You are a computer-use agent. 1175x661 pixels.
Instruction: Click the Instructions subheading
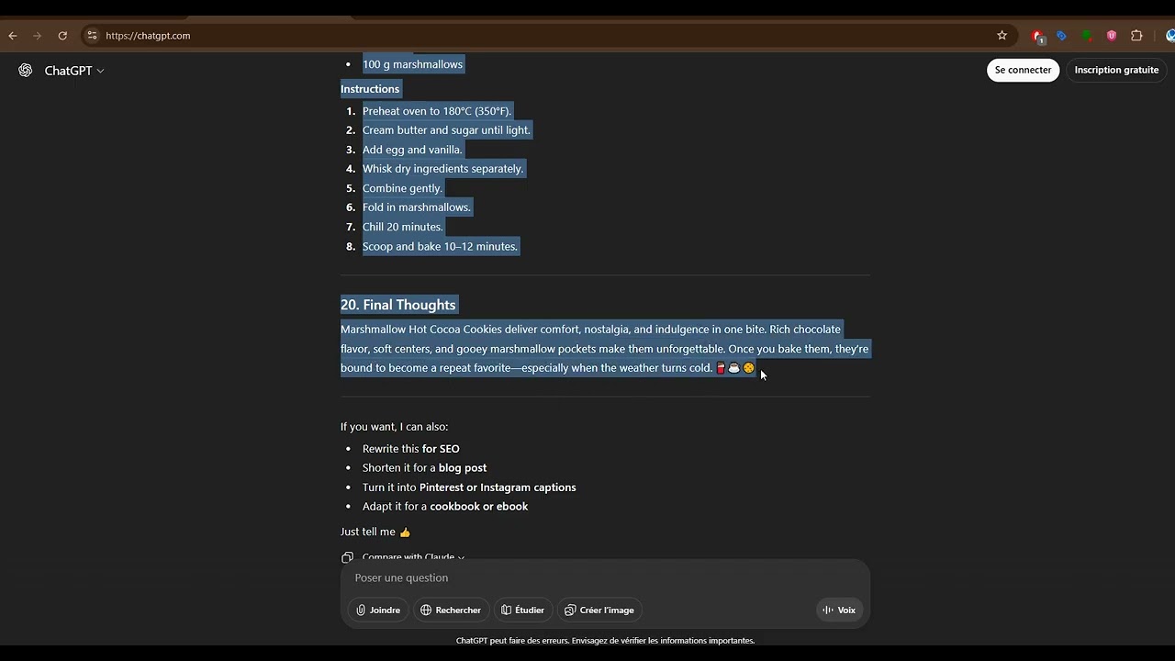[370, 89]
